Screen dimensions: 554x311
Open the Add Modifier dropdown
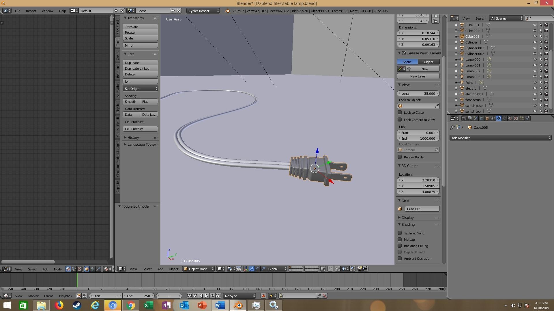[500, 138]
